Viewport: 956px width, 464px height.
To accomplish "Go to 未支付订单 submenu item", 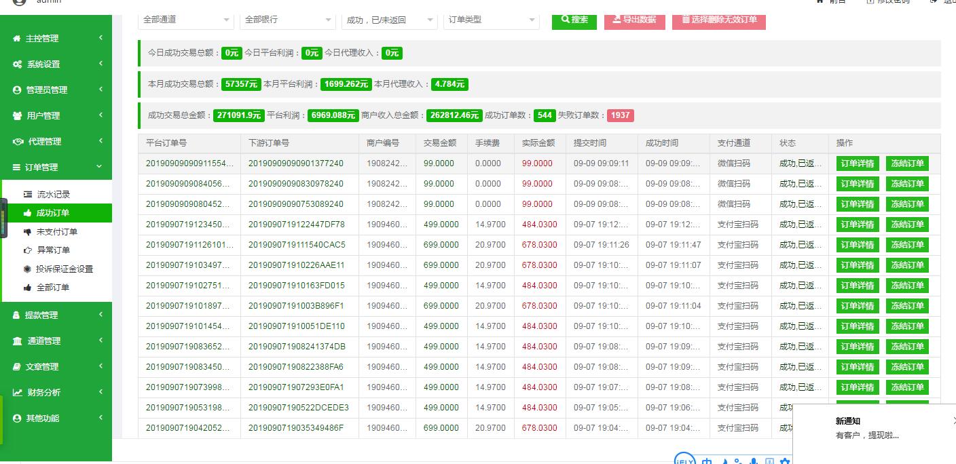I will 56,232.
